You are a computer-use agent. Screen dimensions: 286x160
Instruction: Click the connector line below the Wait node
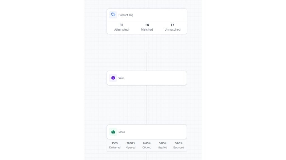pyautogui.click(x=147, y=106)
